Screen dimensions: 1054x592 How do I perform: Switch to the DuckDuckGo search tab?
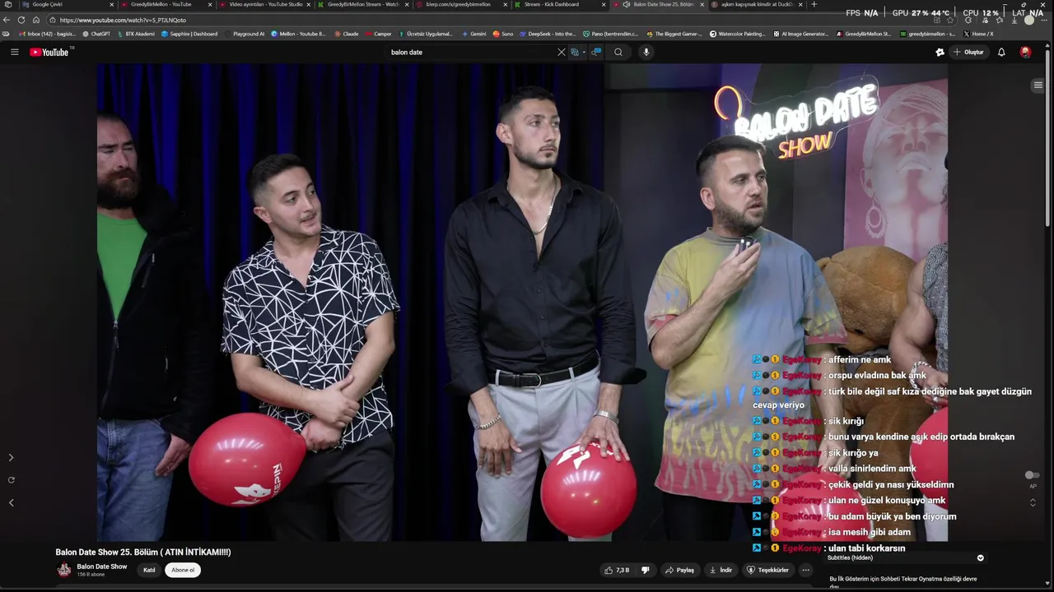click(x=756, y=4)
